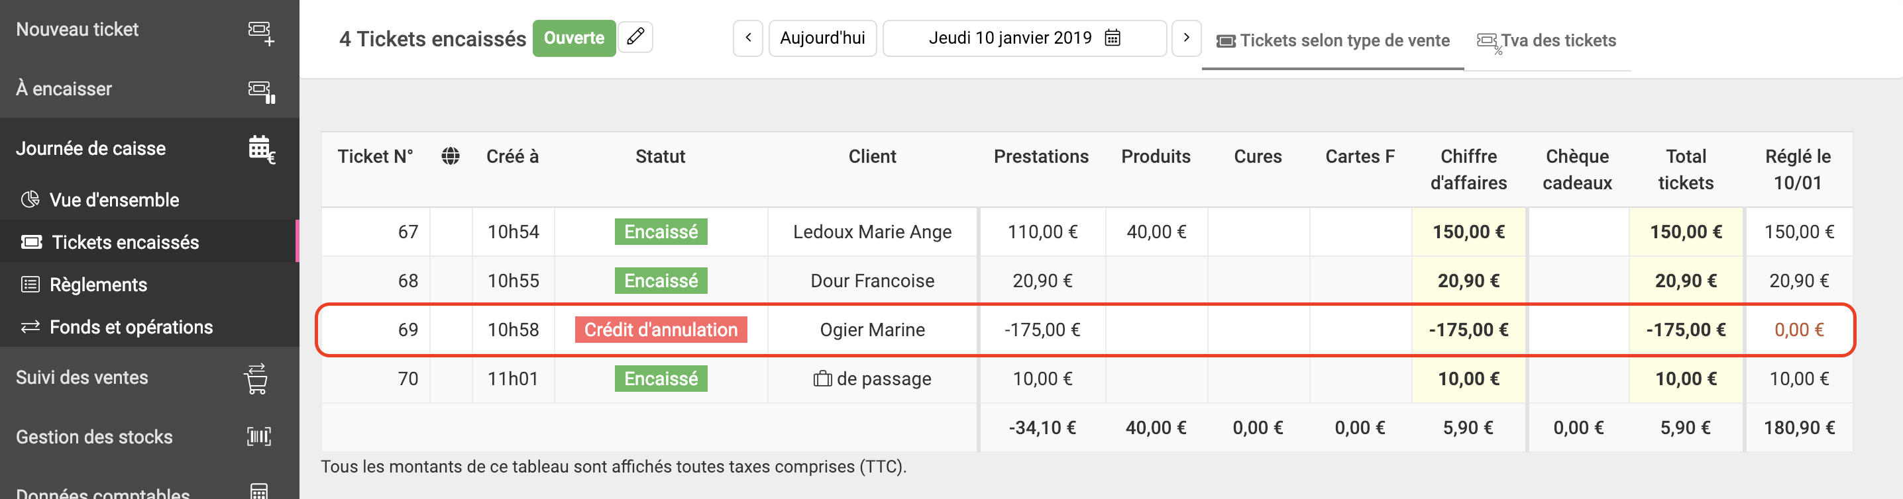1903x499 pixels.
Task: Click the pencil edit icon beside Ouverte
Action: 635,37
